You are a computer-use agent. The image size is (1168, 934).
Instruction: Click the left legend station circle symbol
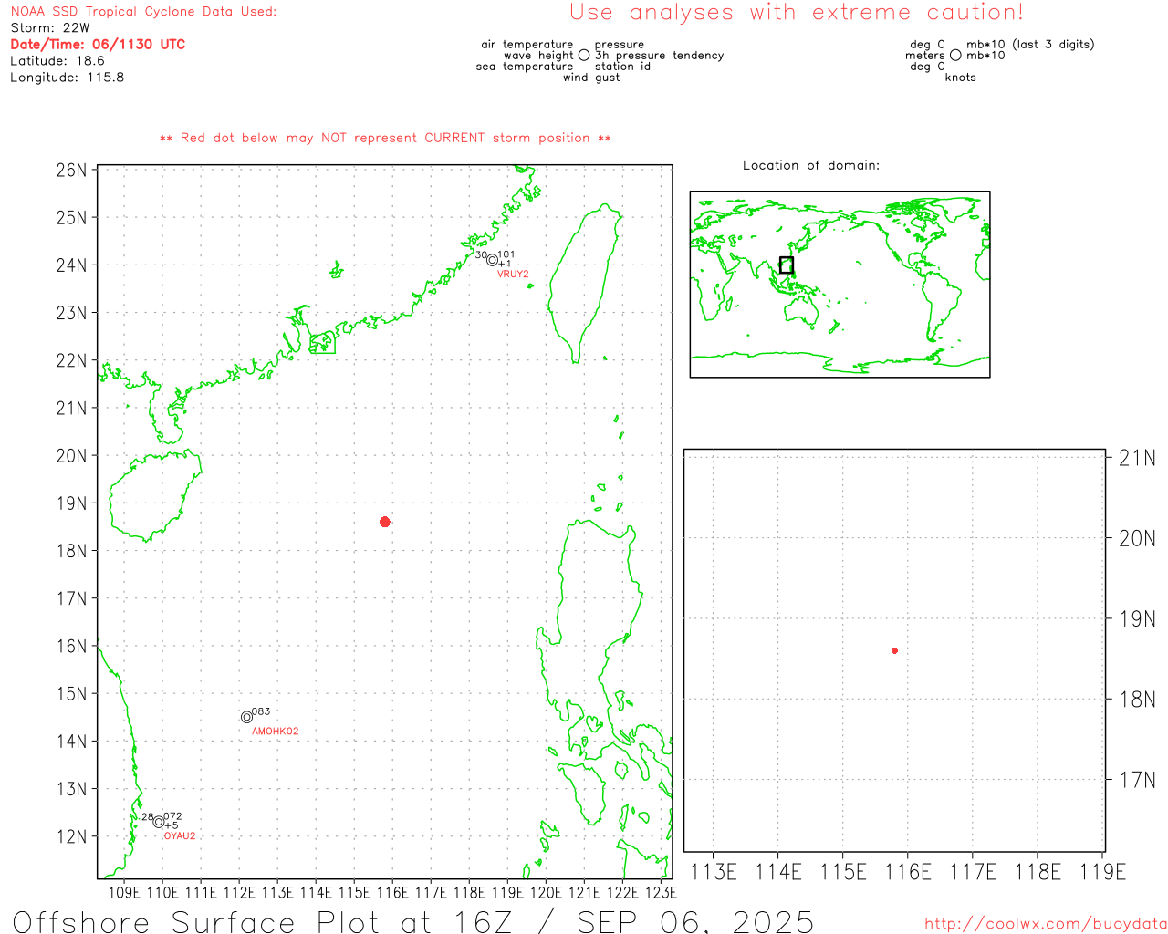pyautogui.click(x=584, y=56)
